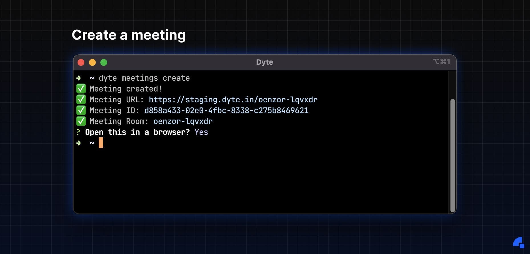Click the green question mark prompt icon

(x=78, y=132)
